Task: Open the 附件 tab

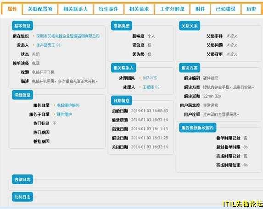Action: click(200, 9)
